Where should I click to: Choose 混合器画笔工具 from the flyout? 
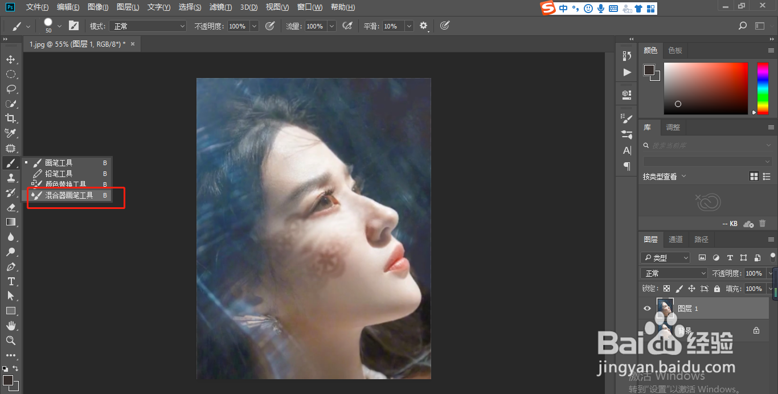pos(67,195)
